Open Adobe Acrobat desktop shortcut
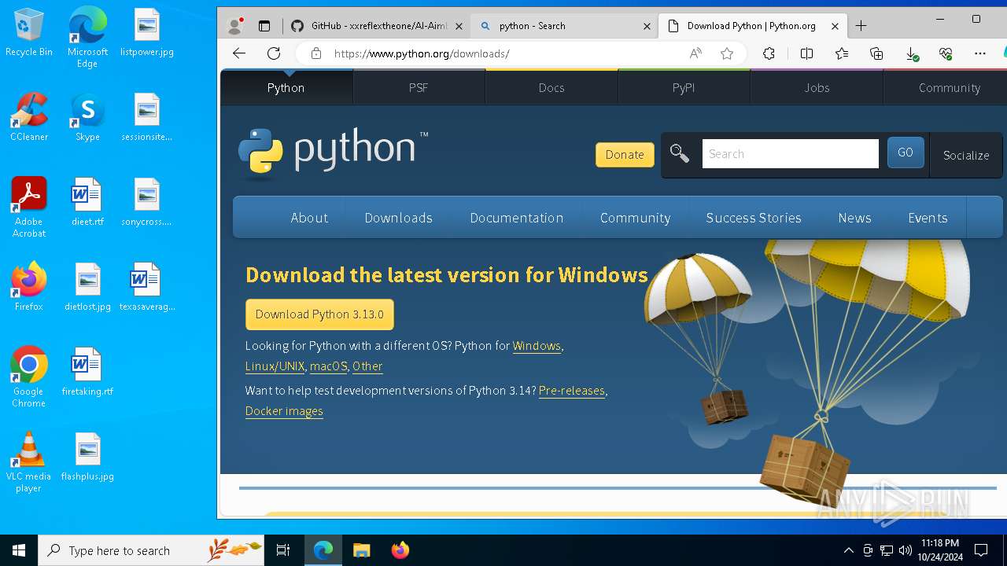Viewport: 1007px width, 566px height. [x=29, y=208]
